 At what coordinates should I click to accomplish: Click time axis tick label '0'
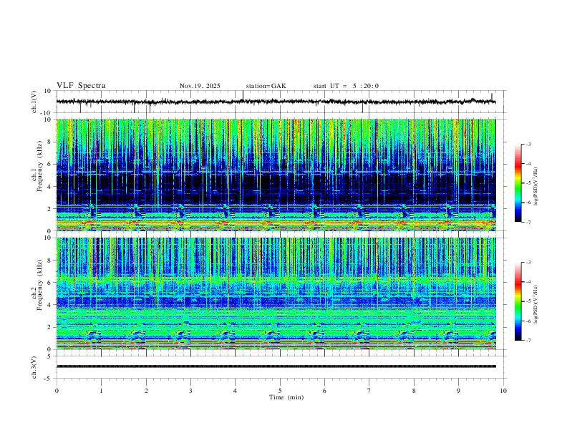(57, 391)
